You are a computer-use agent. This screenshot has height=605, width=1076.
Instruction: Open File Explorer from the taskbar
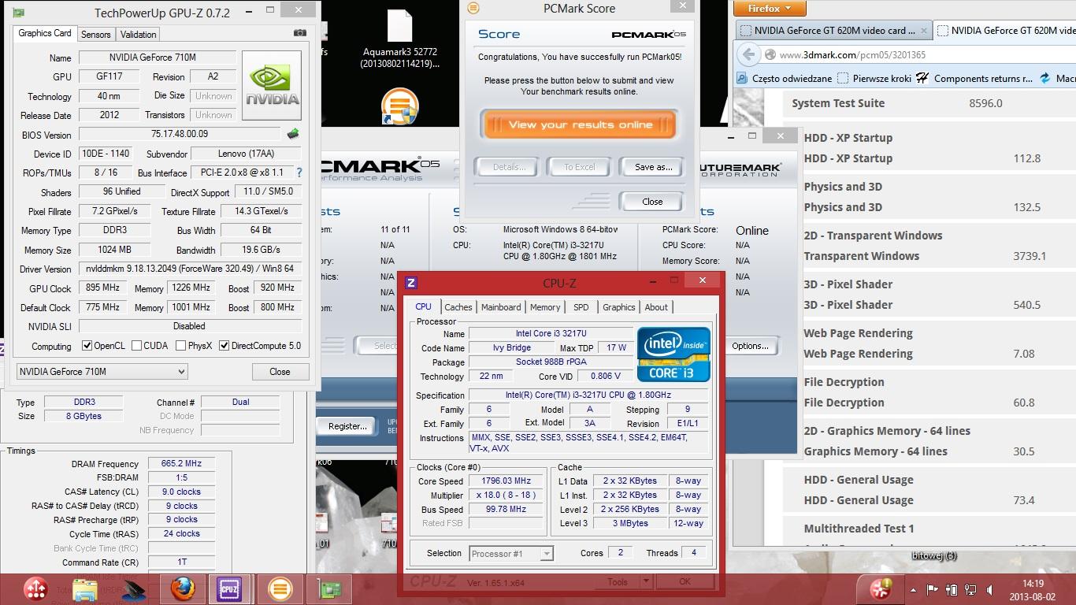(85, 589)
